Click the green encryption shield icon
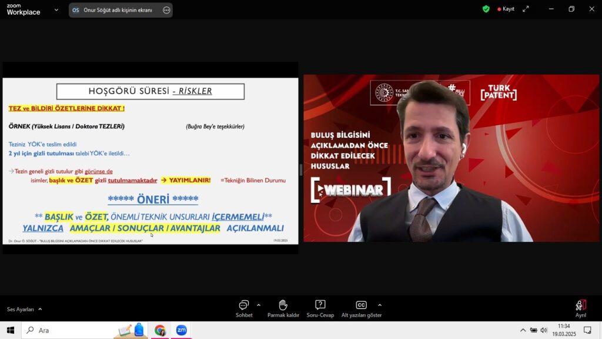 coord(486,9)
